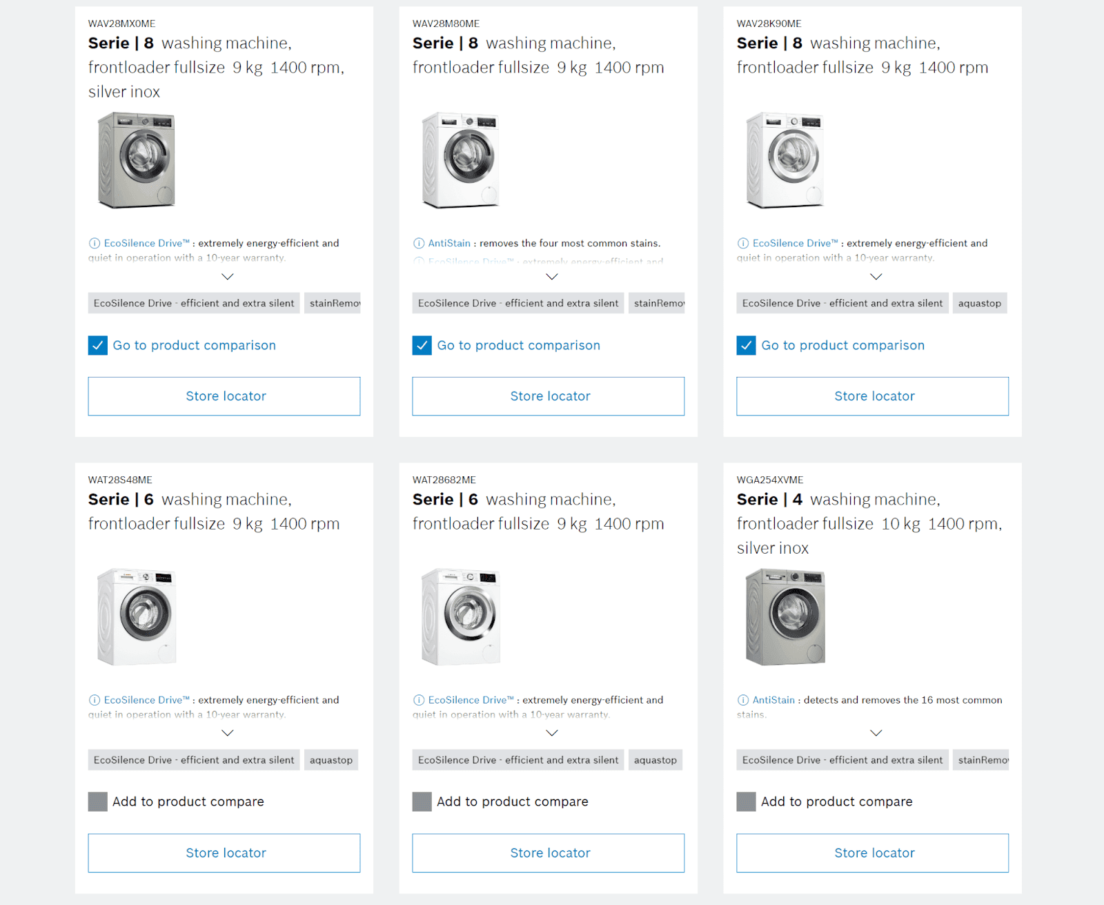Open Store locator for WAV28M80ME
This screenshot has height=905, width=1104.
tap(549, 396)
